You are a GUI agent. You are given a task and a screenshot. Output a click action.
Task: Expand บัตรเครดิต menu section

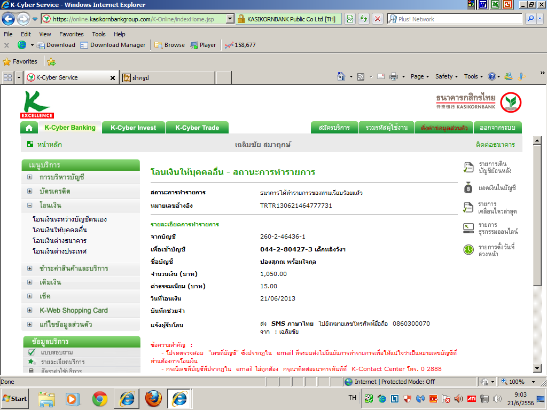pos(30,191)
